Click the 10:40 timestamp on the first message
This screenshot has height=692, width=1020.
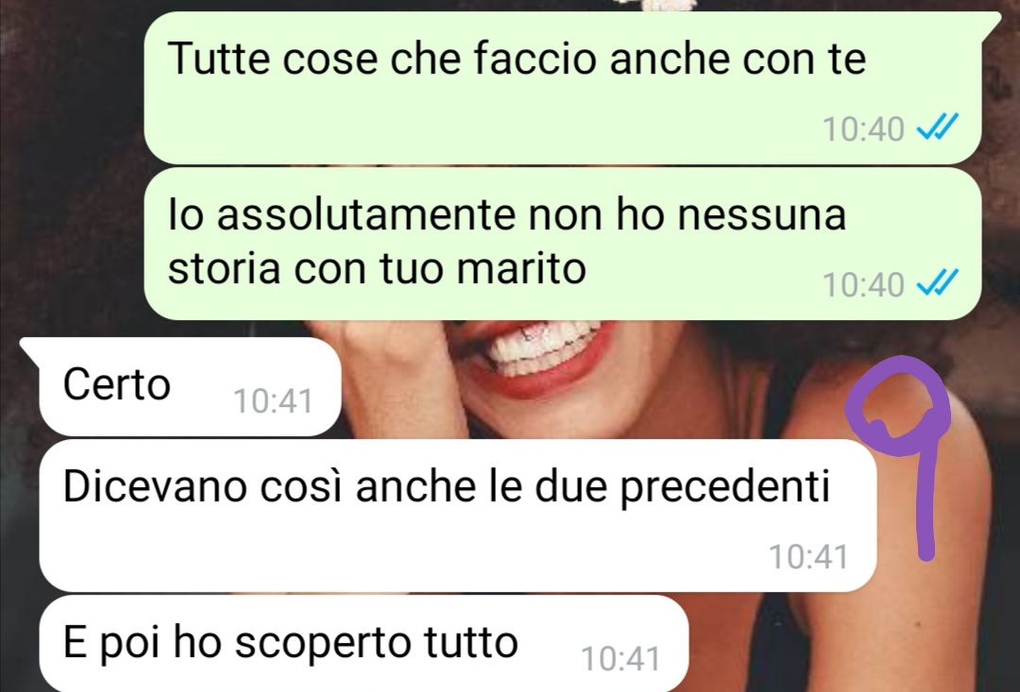863,128
